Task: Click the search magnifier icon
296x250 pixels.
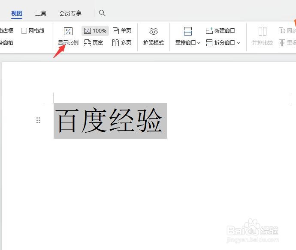Action: [x=102, y=13]
